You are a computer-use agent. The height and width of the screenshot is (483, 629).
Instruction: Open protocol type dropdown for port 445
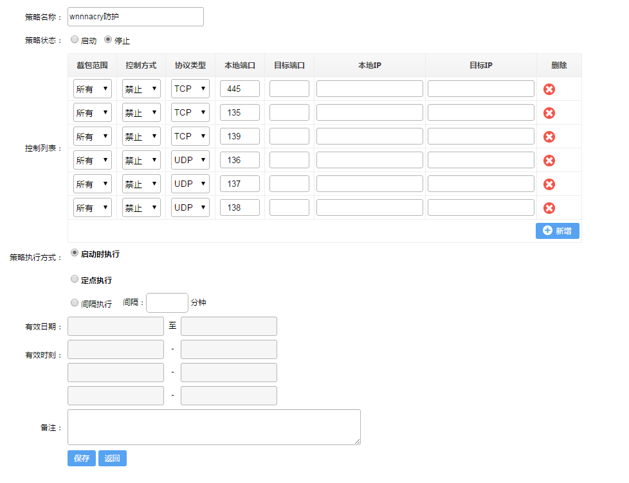tap(190, 89)
